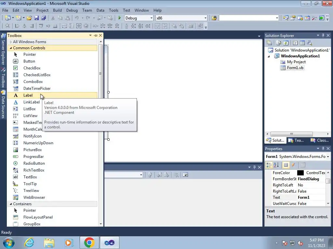Click the Properties page icon in Properties panel
The height and width of the screenshot is (249, 333).
coord(303,165)
